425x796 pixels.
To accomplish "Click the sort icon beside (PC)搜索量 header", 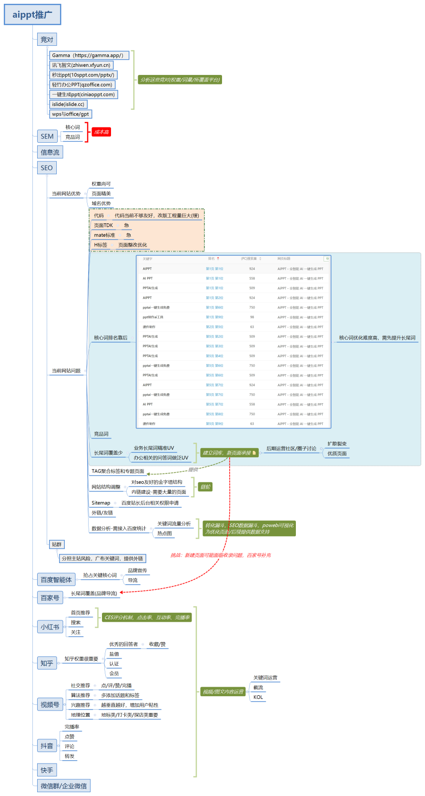I will (x=260, y=259).
